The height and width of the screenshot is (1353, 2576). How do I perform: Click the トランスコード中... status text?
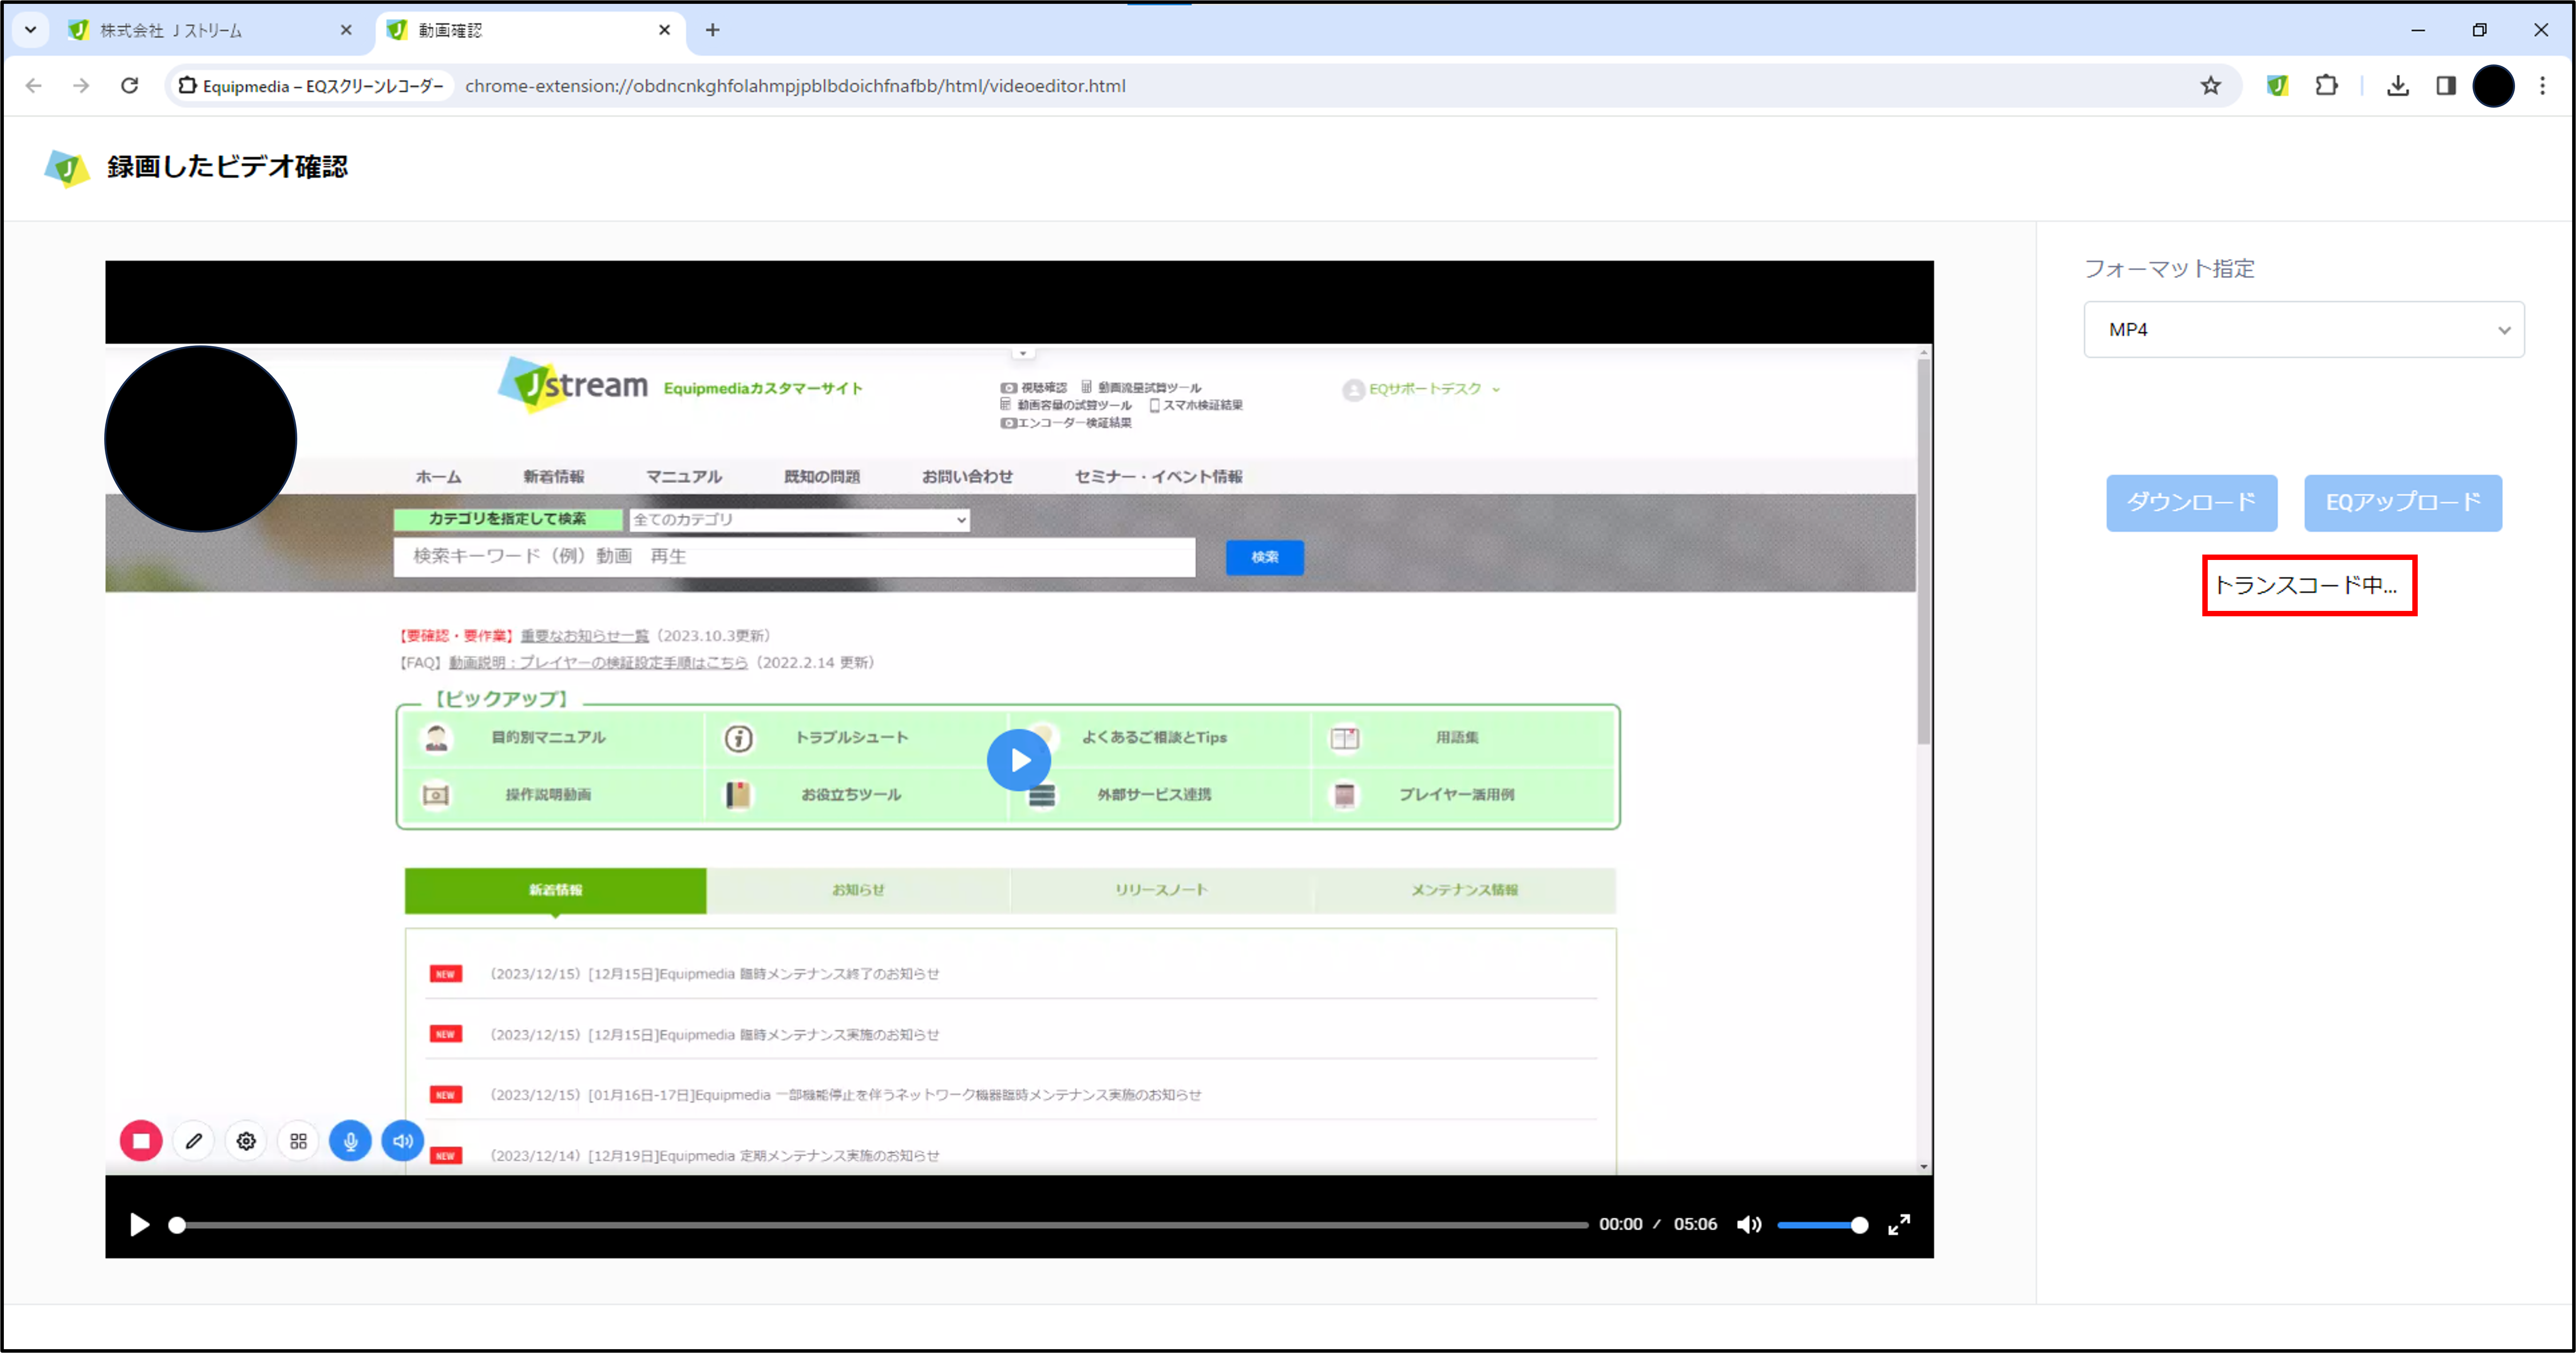pos(2306,586)
